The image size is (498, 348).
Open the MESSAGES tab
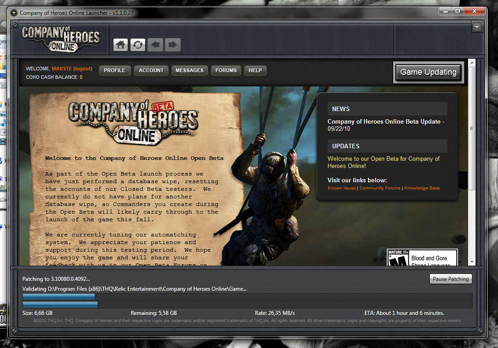190,70
